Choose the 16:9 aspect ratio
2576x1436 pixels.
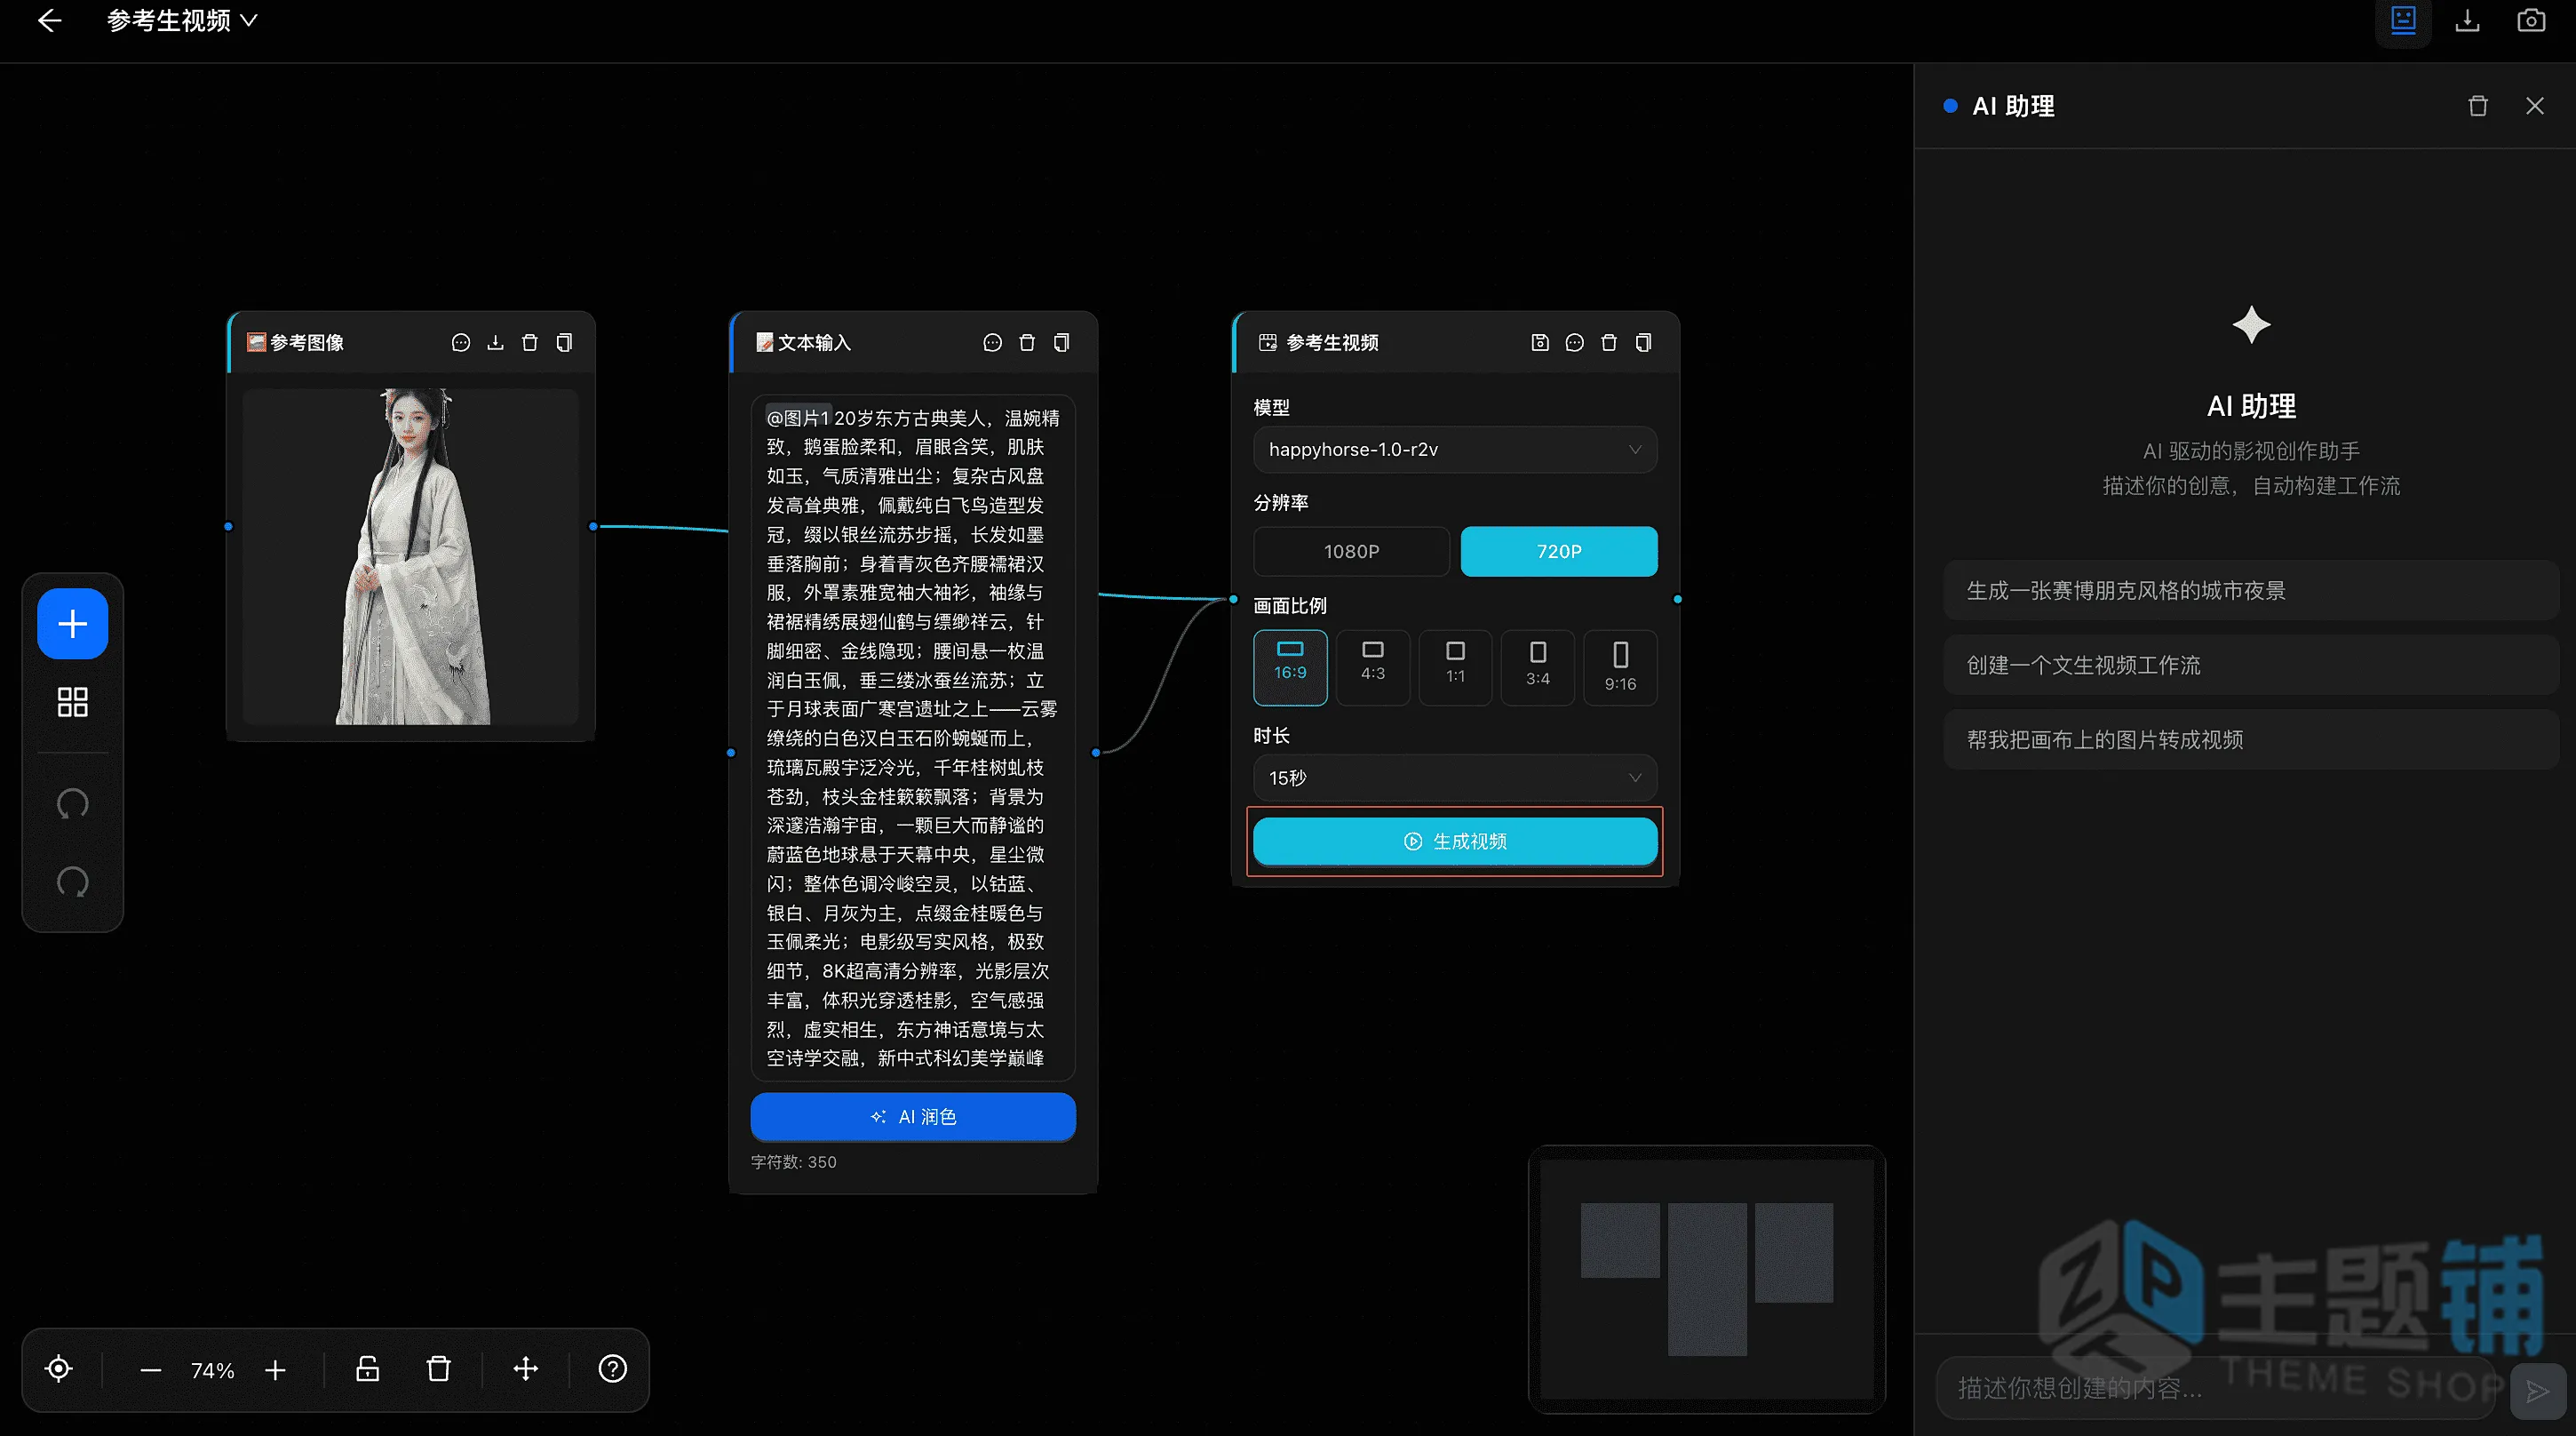1290,667
